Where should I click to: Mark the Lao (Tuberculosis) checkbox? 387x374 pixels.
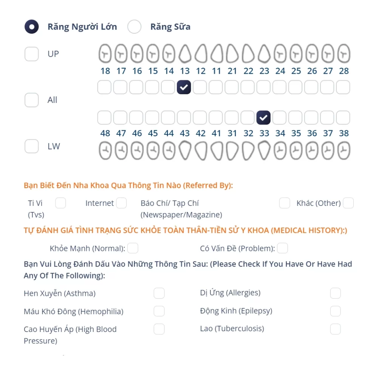point(335,329)
